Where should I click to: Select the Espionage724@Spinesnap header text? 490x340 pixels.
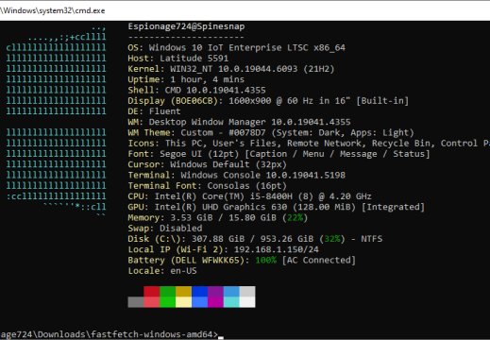point(186,26)
